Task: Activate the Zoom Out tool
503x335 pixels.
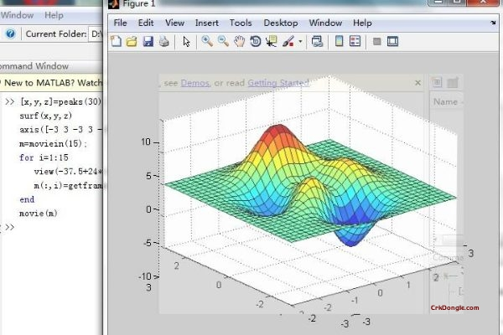Action: pos(223,41)
